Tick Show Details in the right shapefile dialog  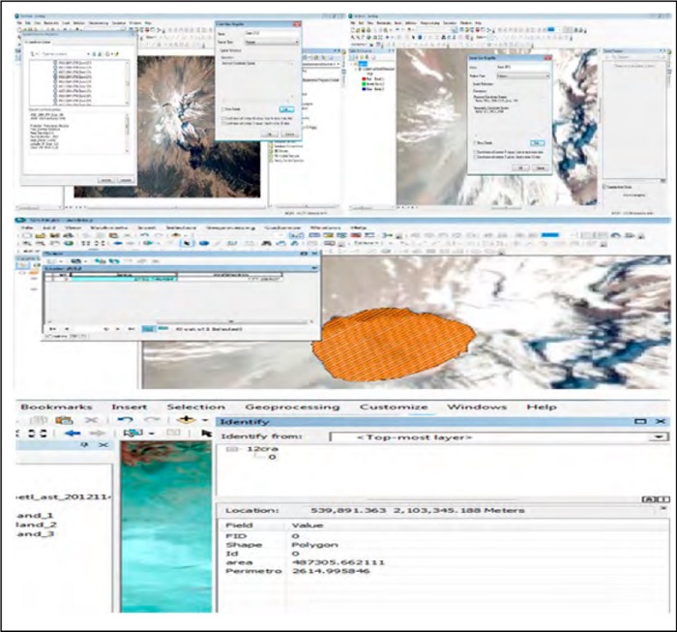pyautogui.click(x=475, y=141)
